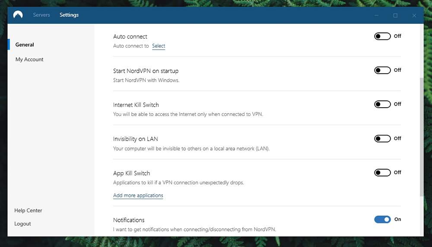Minimize the NordVPN window
432x247 pixels.
pyautogui.click(x=376, y=16)
